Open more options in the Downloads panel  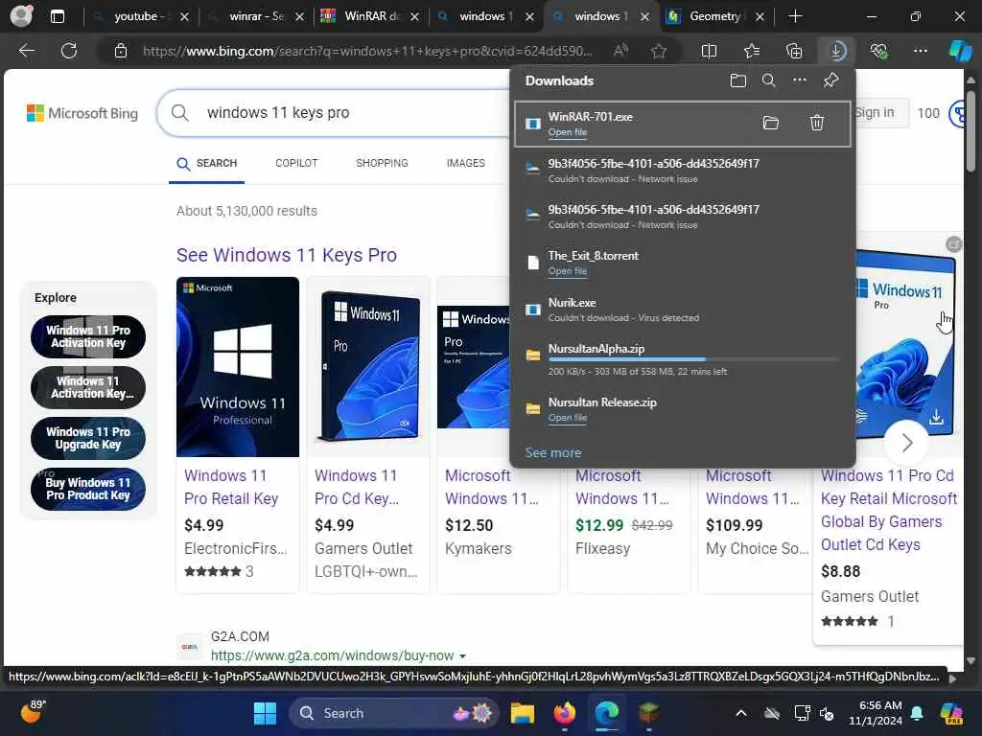point(799,80)
